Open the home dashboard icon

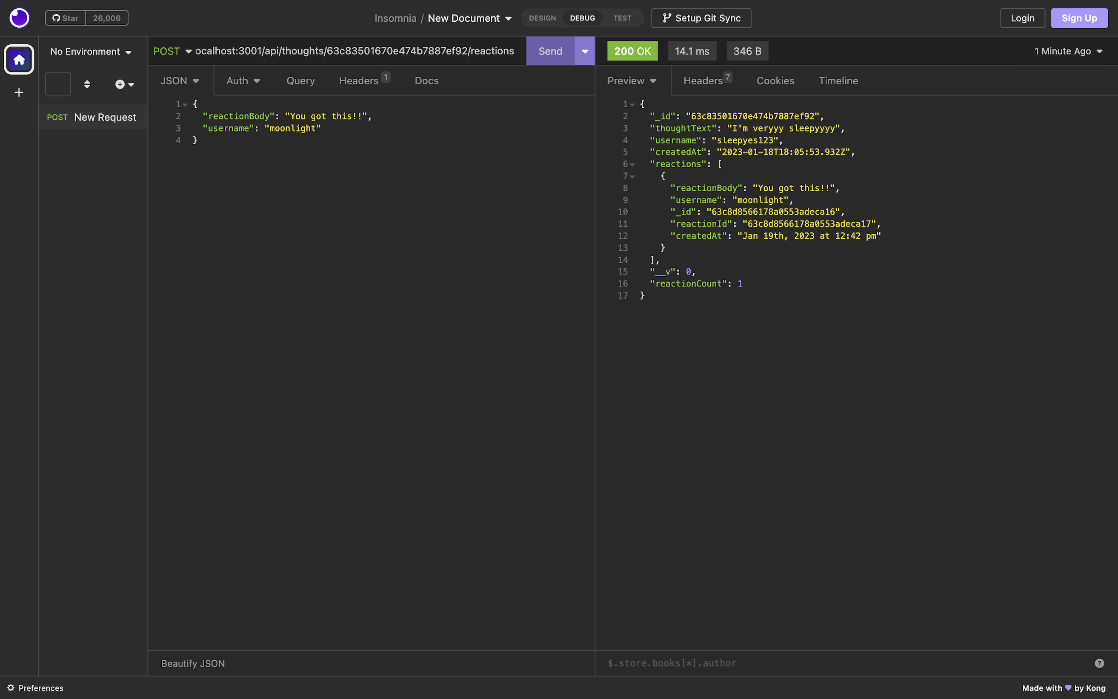click(19, 59)
